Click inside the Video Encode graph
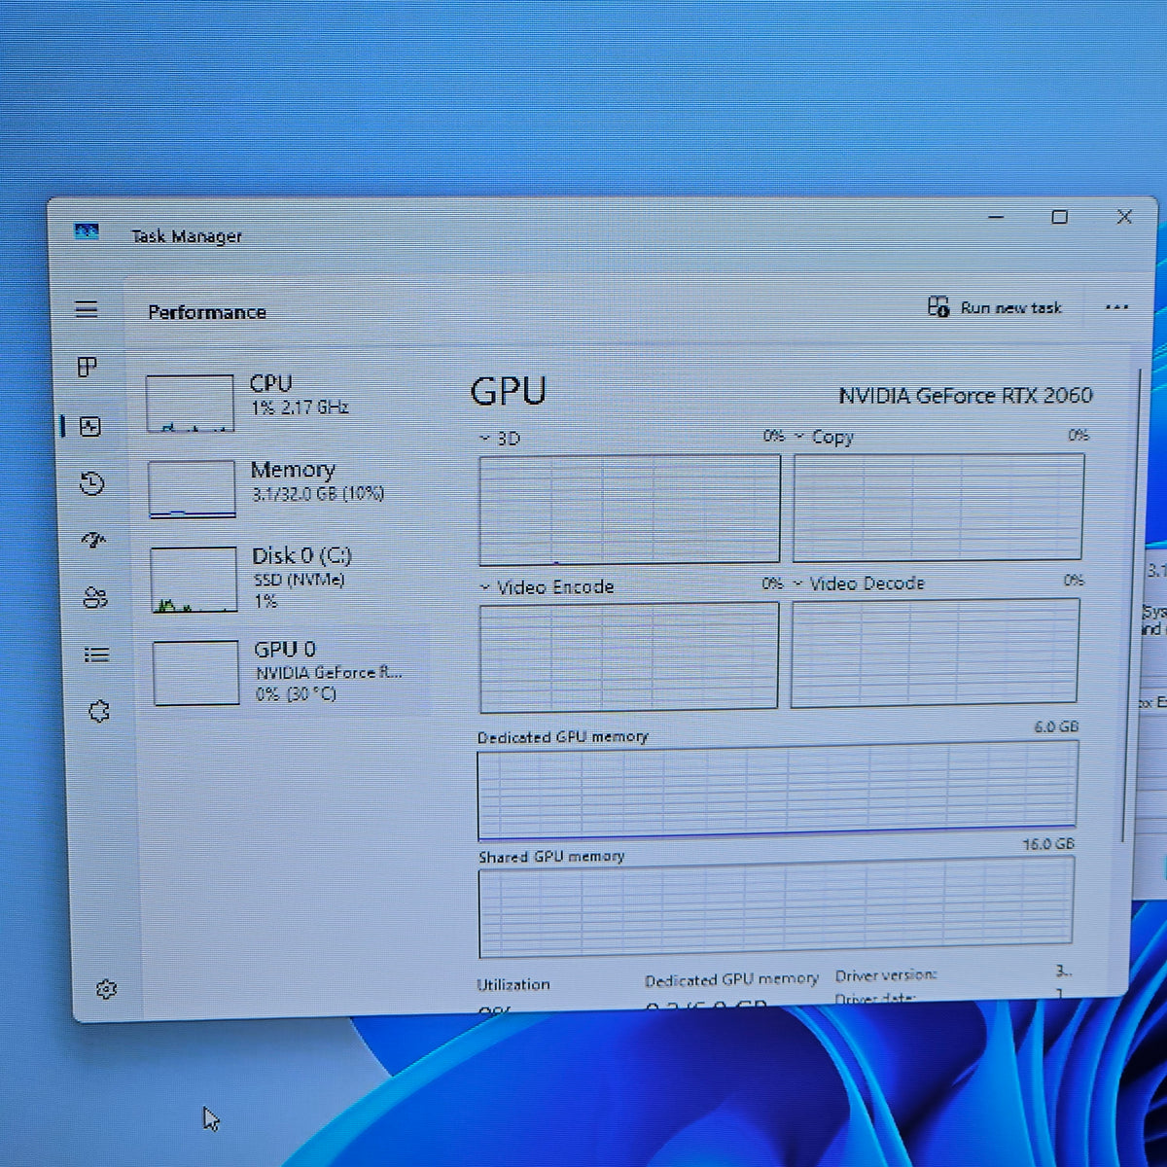Viewport: 1167px width, 1167px height. point(629,657)
